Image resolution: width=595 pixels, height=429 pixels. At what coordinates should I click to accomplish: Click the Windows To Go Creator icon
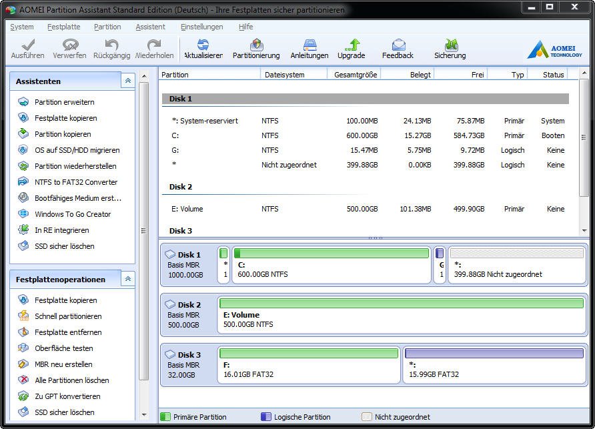tap(23, 213)
